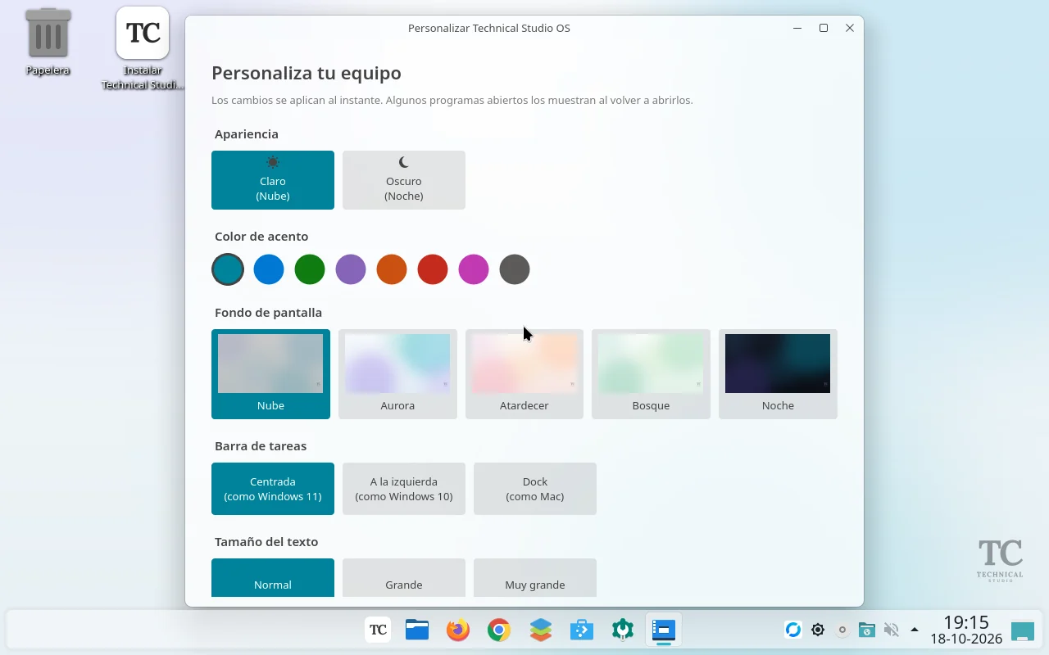Choose Dock (como Mac) taskbar layout
1049x655 pixels.
pyautogui.click(x=535, y=489)
